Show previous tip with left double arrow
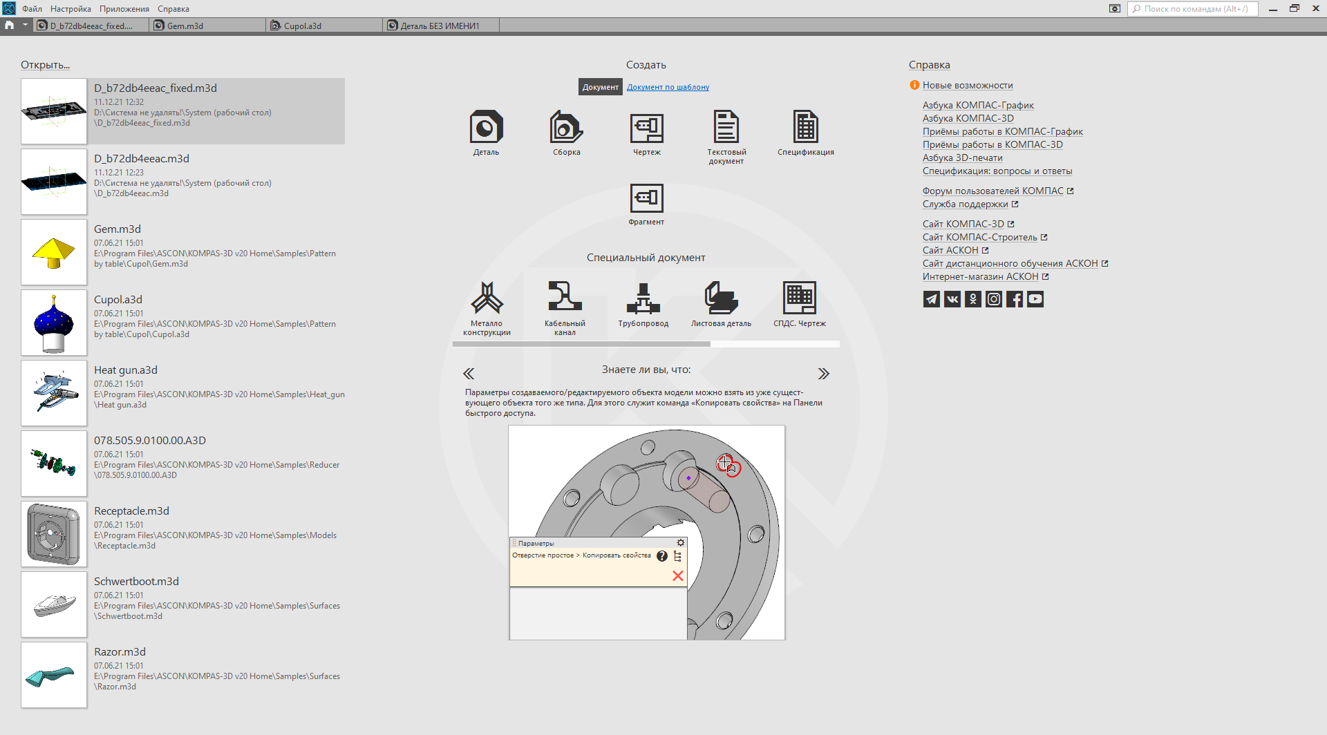This screenshot has height=735, width=1327. pyautogui.click(x=469, y=374)
